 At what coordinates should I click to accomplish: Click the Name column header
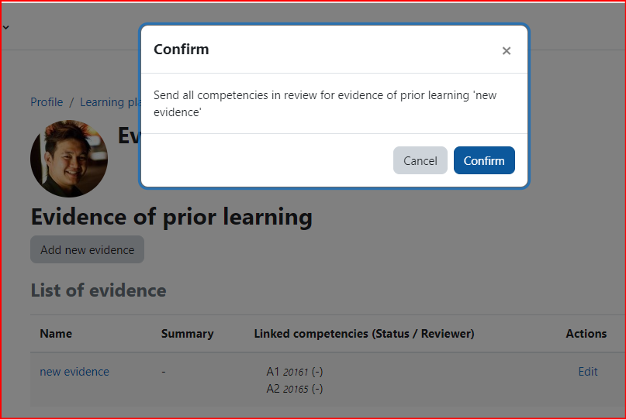tap(56, 334)
